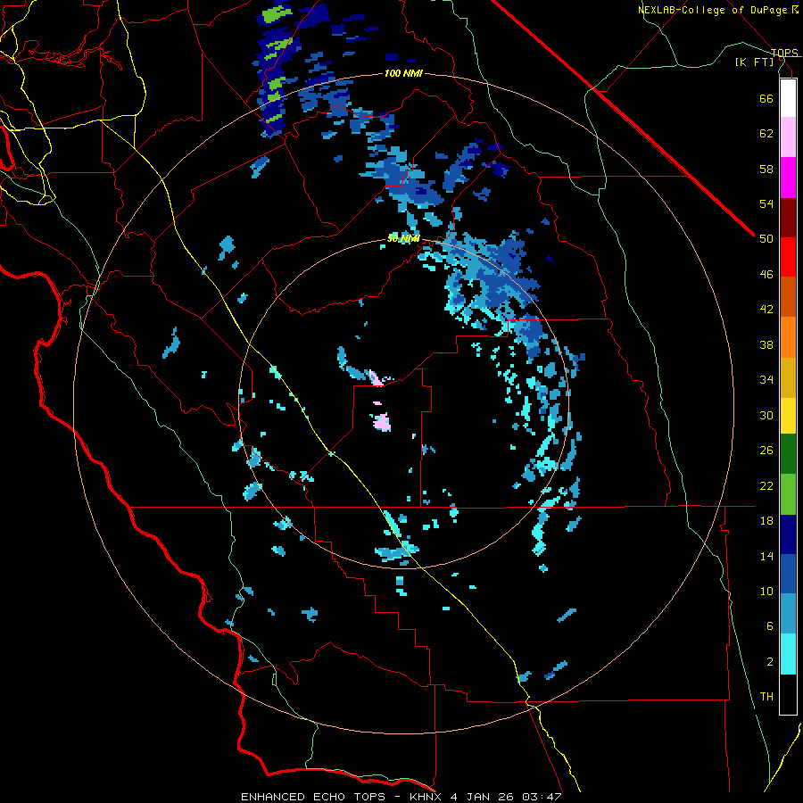Image resolution: width=803 pixels, height=803 pixels.
Task: Select the legend scale value 10
Action: 766,592
